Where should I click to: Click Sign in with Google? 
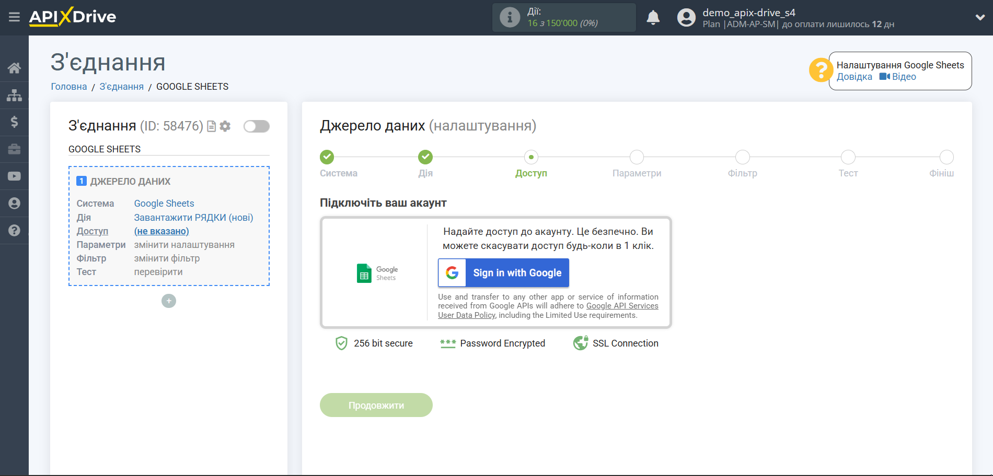pyautogui.click(x=503, y=272)
